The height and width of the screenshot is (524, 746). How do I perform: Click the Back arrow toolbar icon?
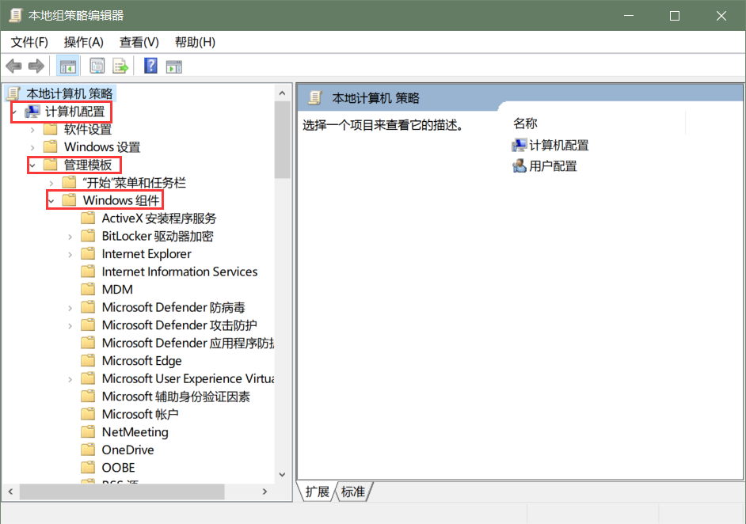13,66
